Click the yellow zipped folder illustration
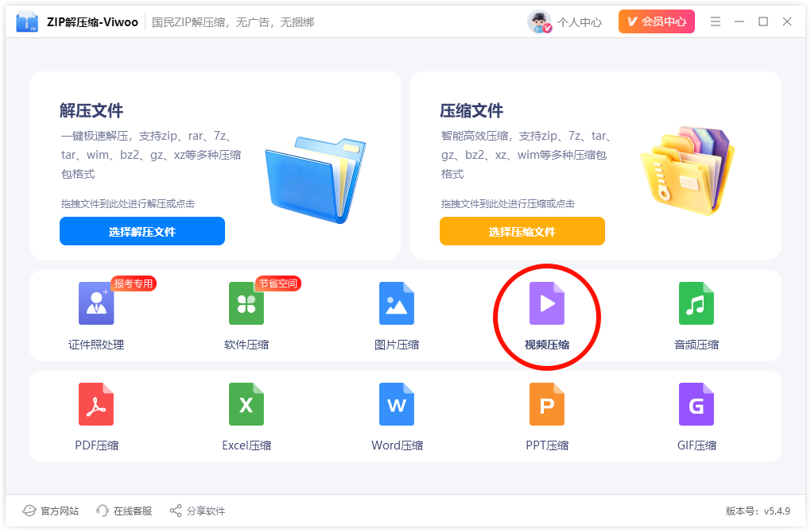The image size is (811, 532). coord(688,172)
